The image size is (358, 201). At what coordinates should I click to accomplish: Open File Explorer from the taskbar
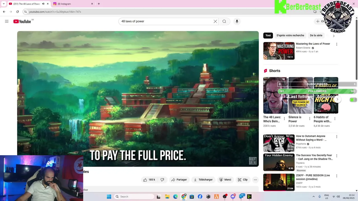167,197
